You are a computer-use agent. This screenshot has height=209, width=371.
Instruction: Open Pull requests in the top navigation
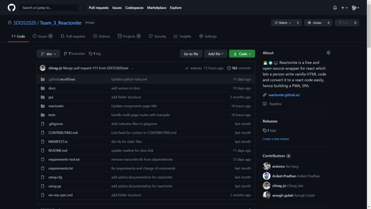pyautogui.click(x=98, y=7)
